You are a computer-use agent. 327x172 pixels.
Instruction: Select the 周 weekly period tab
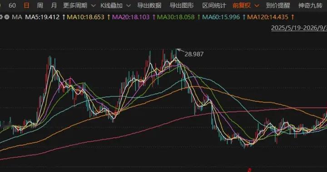(x=40, y=5)
